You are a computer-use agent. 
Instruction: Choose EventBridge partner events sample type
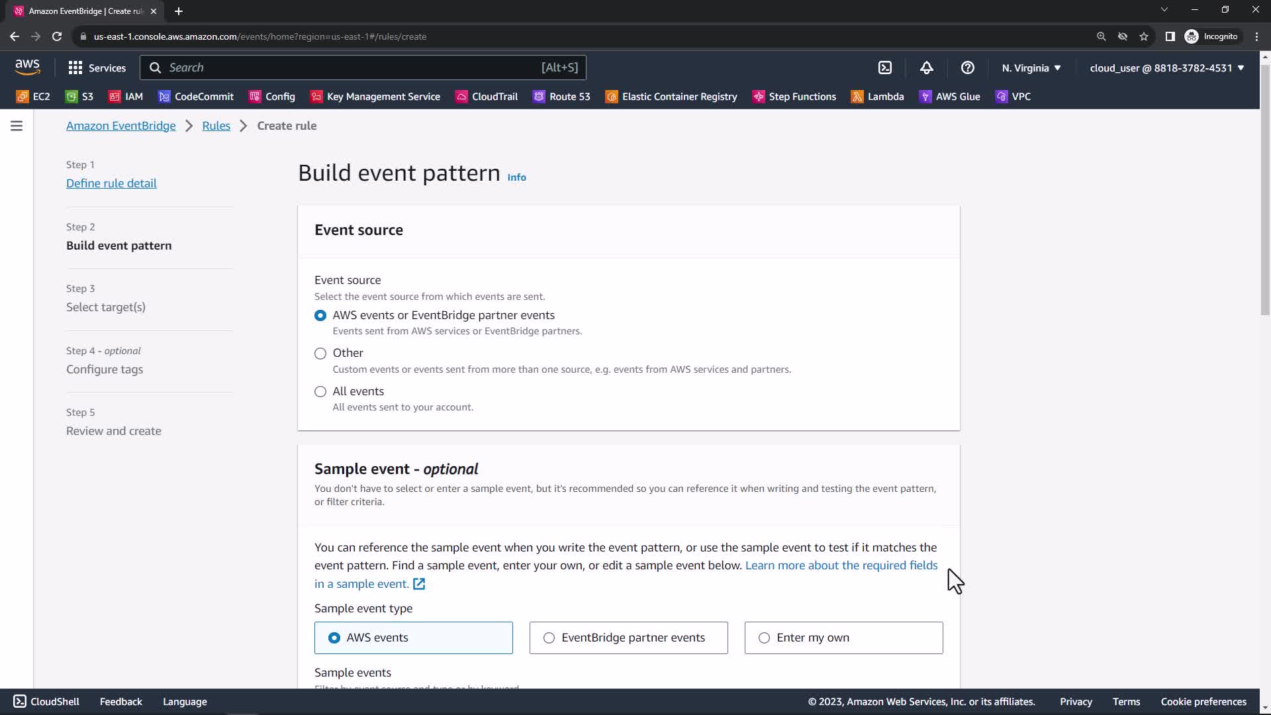click(549, 638)
